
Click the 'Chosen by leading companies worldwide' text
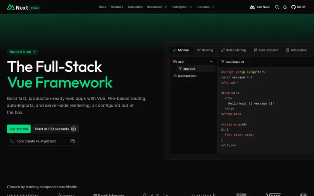(42, 187)
